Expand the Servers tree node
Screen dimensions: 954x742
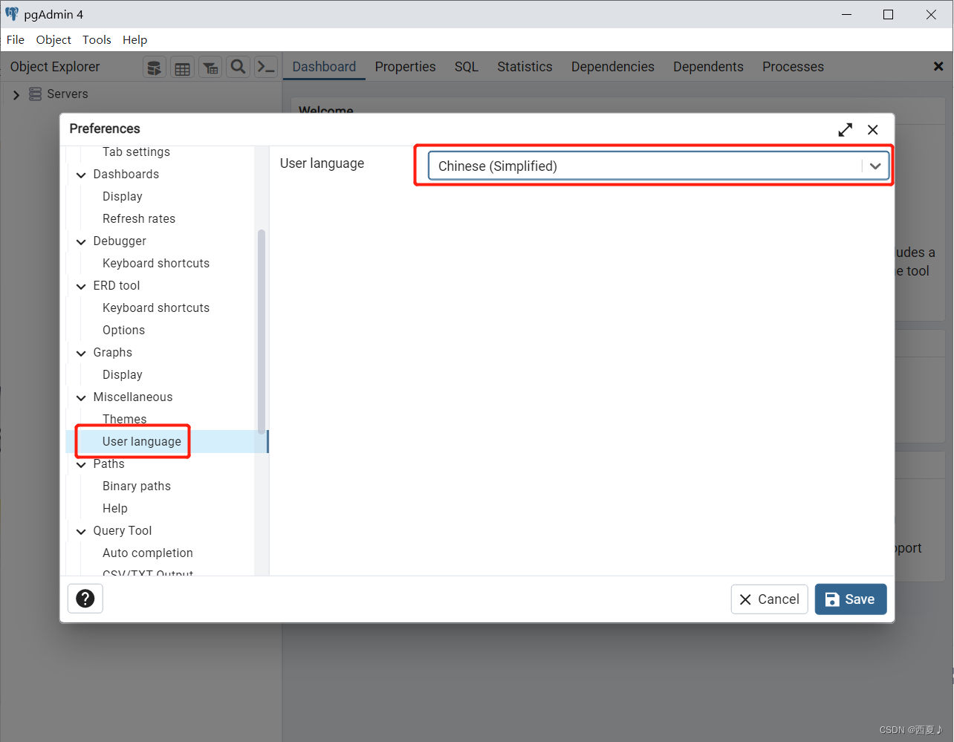[x=16, y=95]
